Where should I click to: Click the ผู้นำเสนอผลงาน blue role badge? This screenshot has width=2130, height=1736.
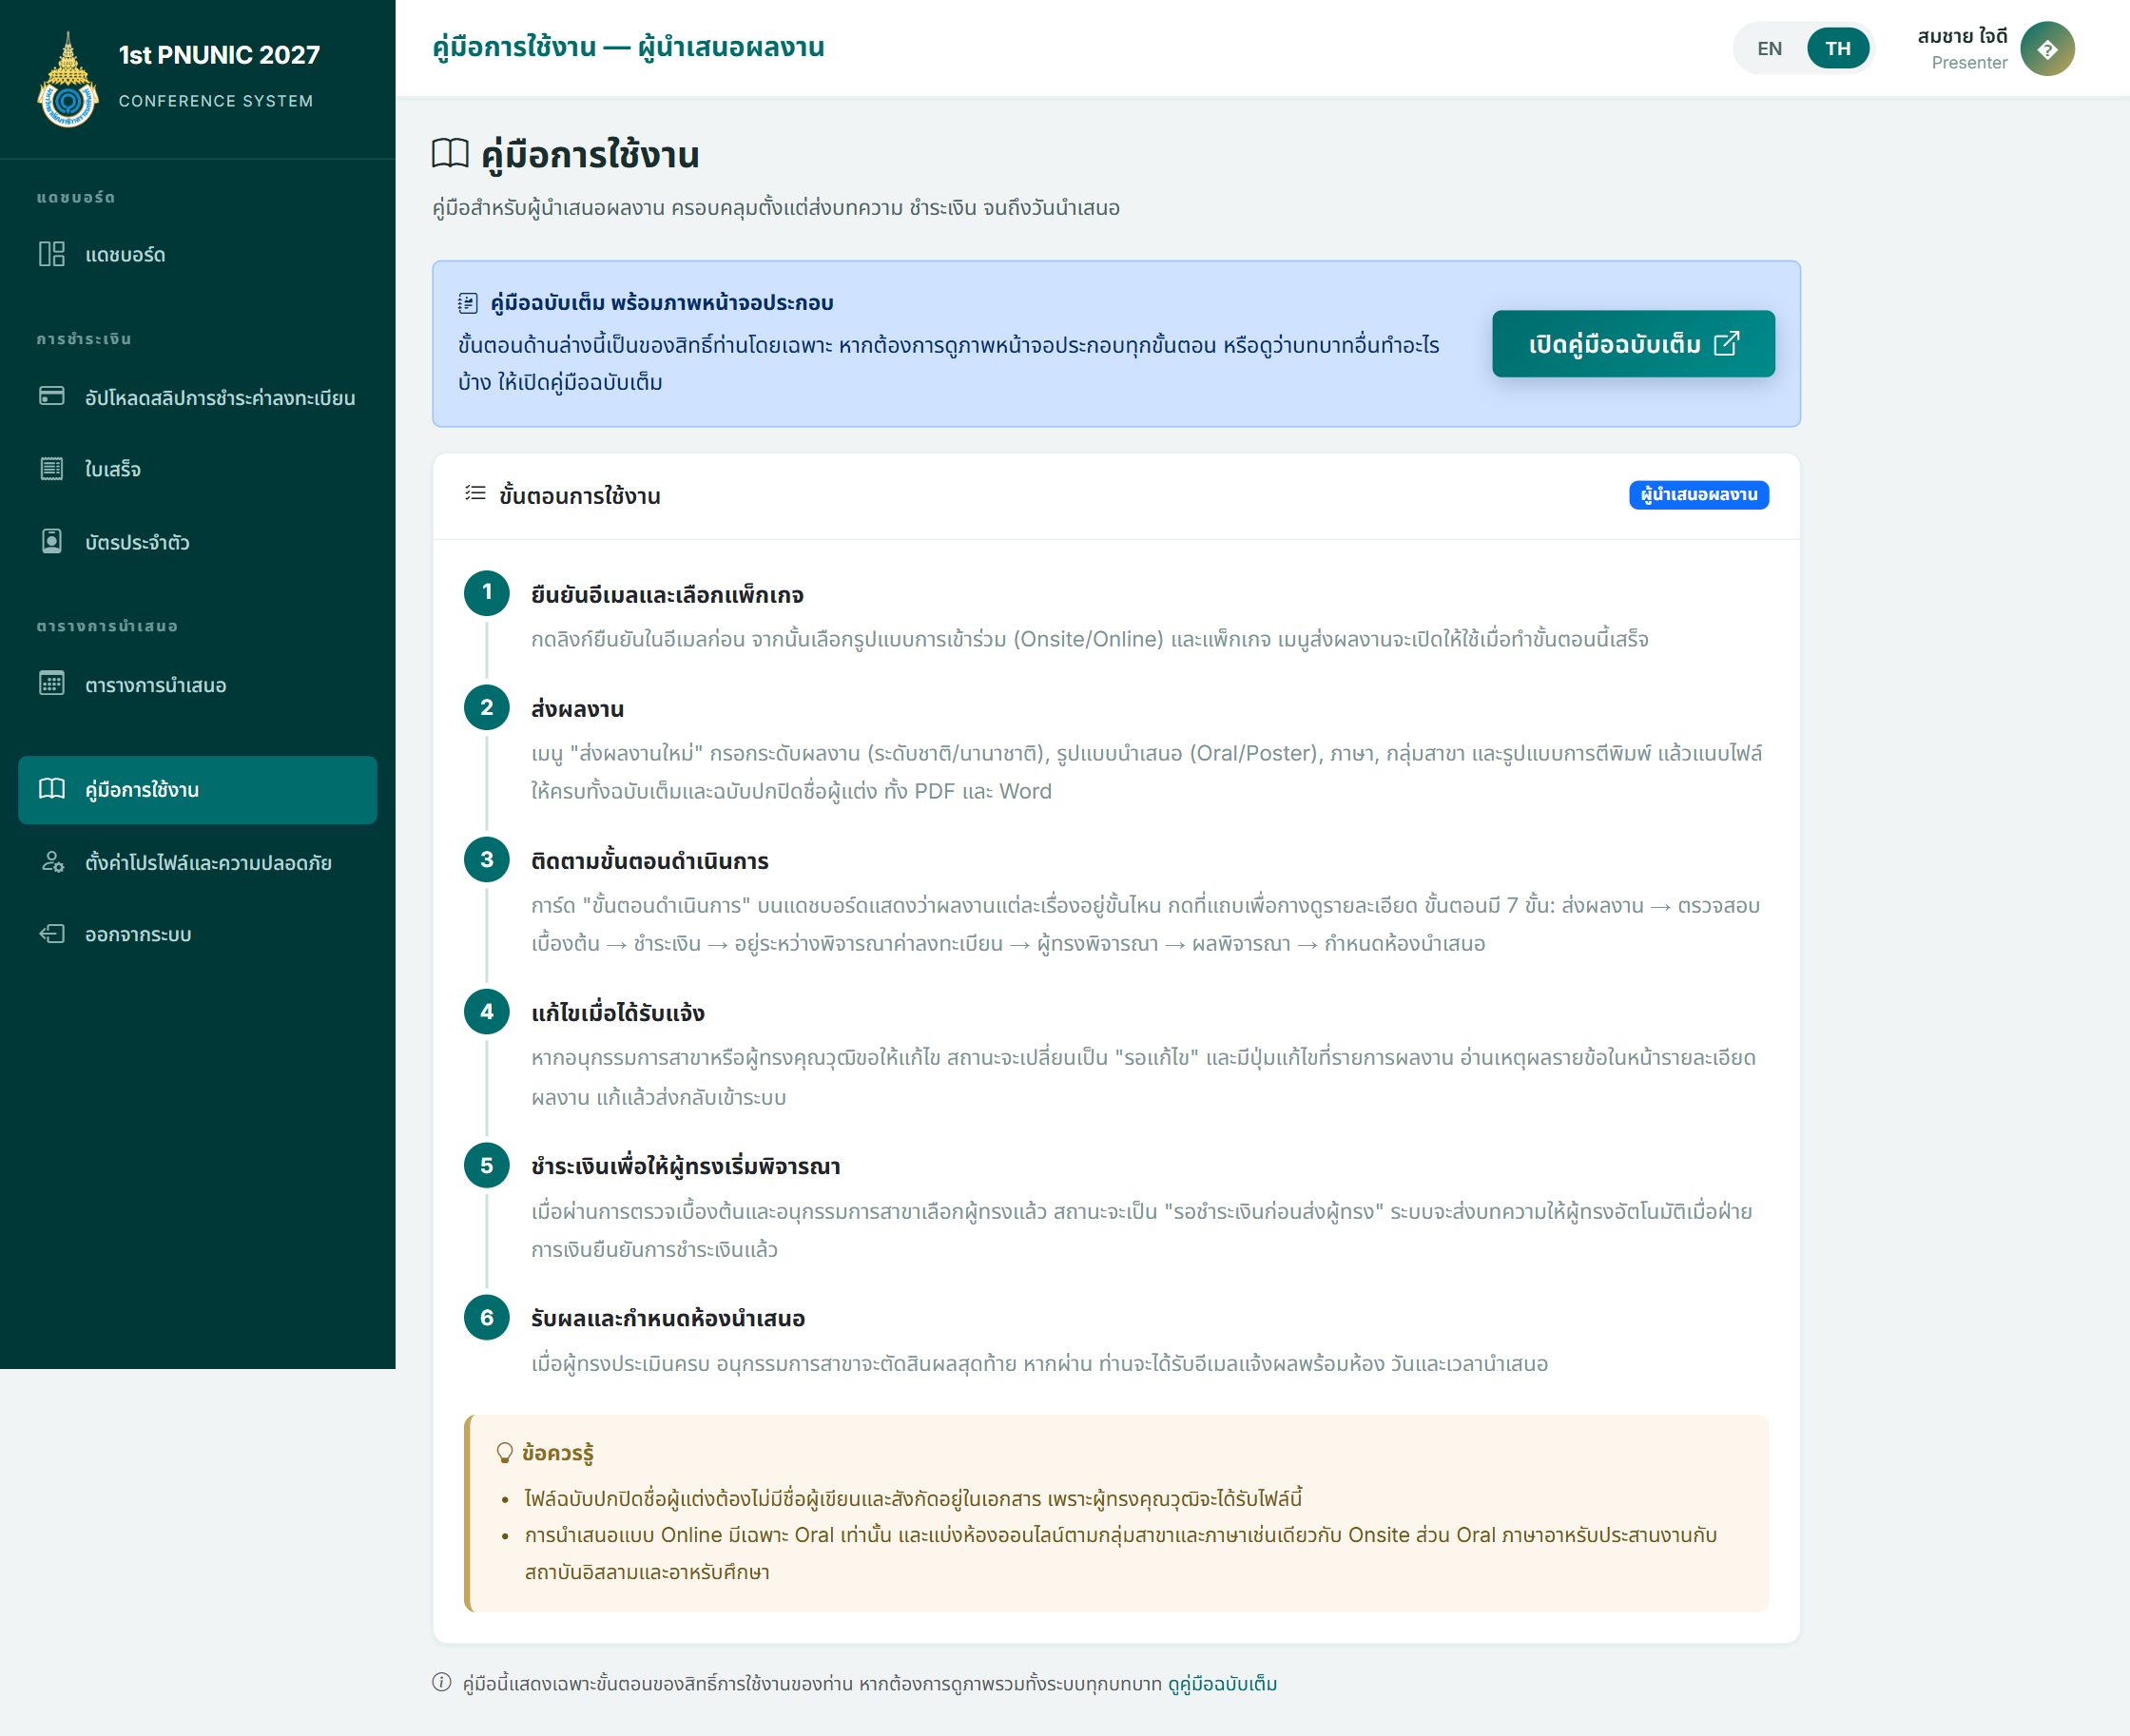(x=1699, y=495)
